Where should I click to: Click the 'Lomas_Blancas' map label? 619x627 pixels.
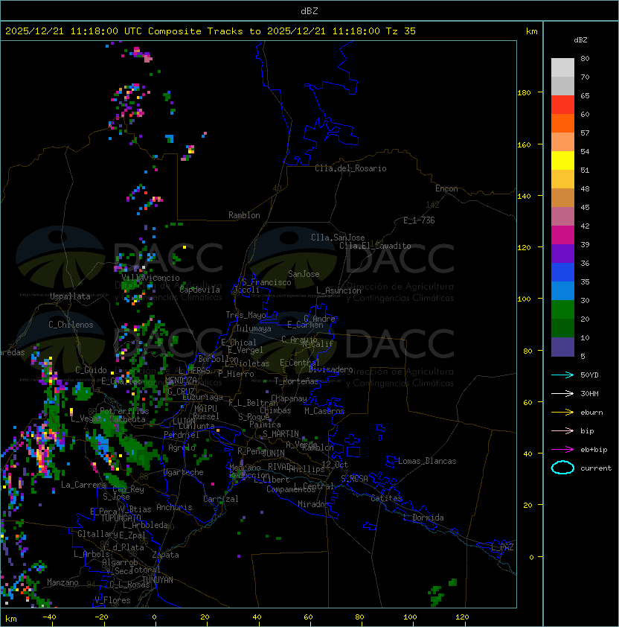427,461
